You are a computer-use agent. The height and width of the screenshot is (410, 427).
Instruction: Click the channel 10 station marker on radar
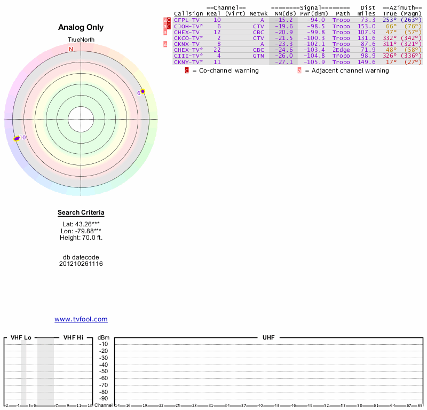(17, 138)
